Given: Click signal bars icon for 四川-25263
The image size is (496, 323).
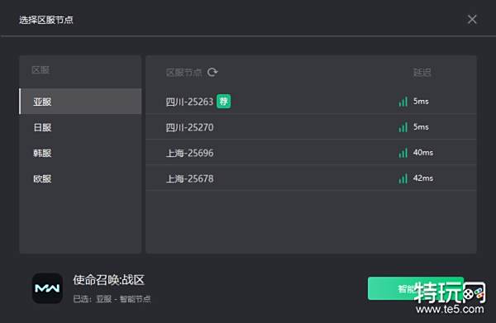Looking at the screenshot, I should [403, 102].
